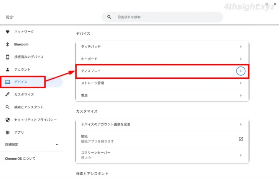Expand 詳細設定 dropdown arrow
Viewport: 279px width, 178px height.
57,145
